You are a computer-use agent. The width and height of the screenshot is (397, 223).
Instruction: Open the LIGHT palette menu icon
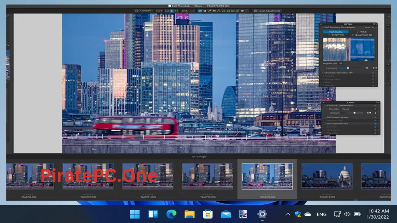tap(377, 103)
